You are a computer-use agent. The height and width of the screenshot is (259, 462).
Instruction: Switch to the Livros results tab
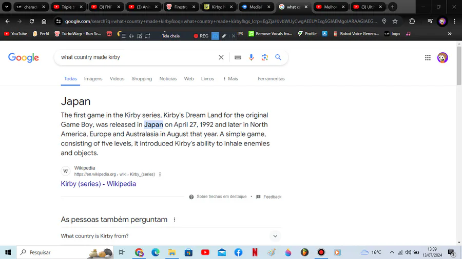207,79
